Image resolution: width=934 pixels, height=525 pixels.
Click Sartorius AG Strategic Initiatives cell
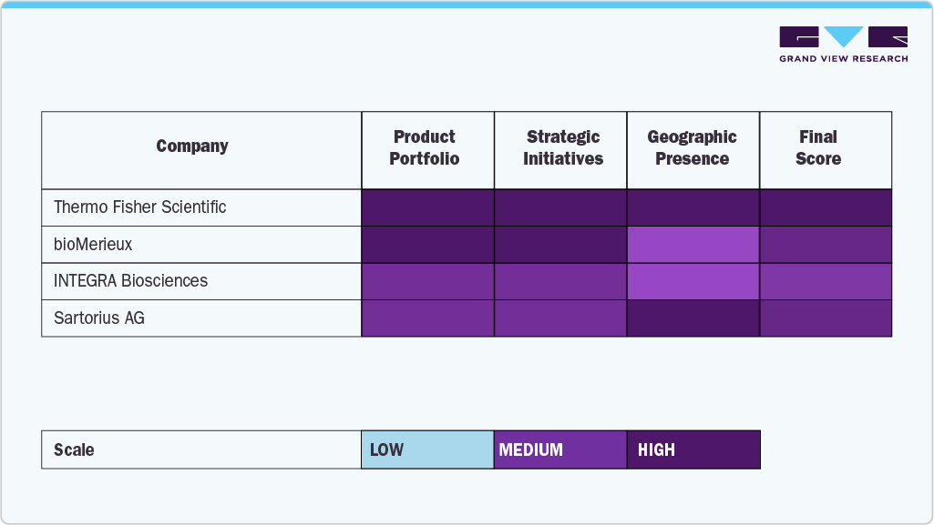pyautogui.click(x=560, y=318)
